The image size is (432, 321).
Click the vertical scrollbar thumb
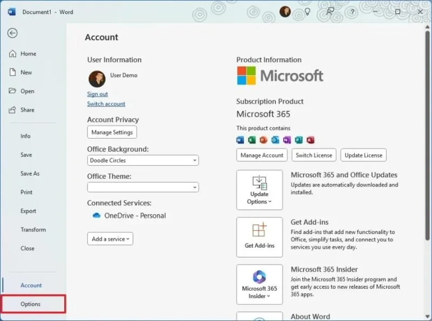[427, 135]
